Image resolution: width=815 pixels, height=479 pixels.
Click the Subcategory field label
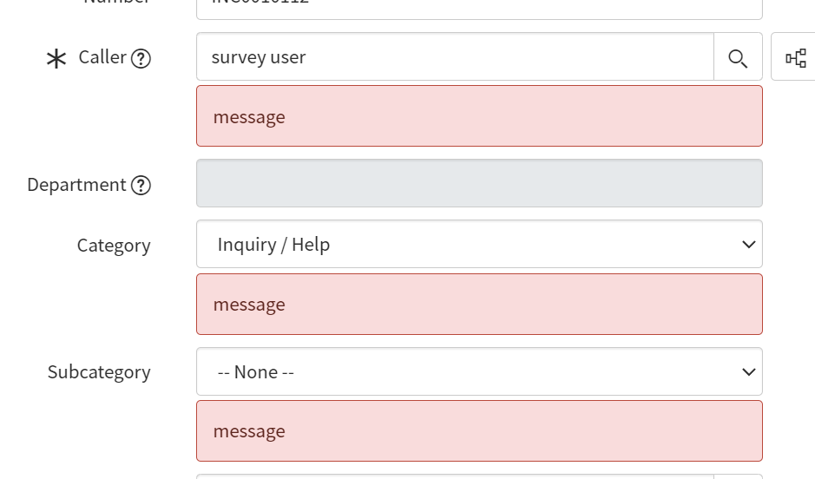(99, 372)
